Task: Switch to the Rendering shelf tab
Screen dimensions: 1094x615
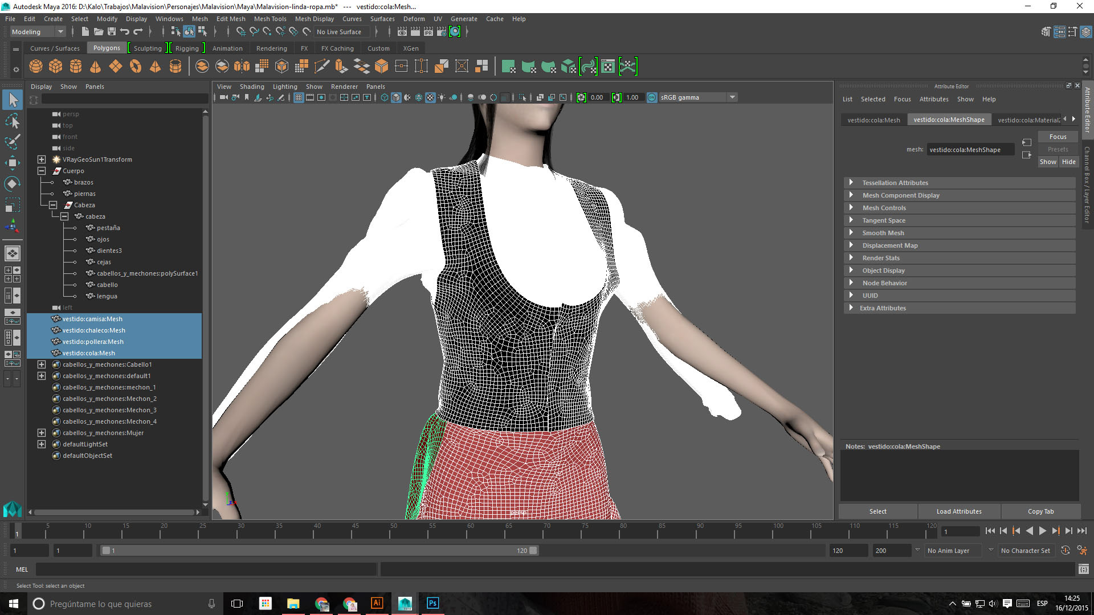Action: (271, 48)
